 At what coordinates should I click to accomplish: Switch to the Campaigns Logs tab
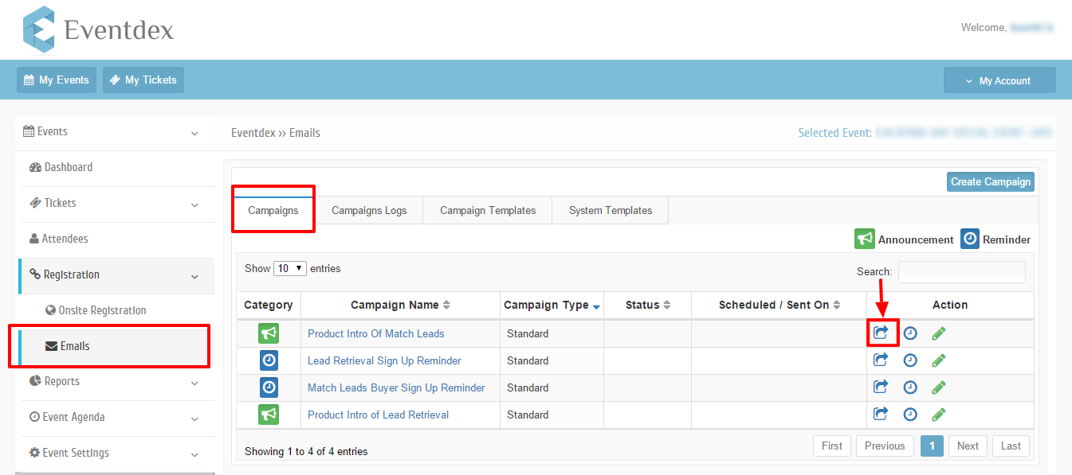[x=369, y=210]
